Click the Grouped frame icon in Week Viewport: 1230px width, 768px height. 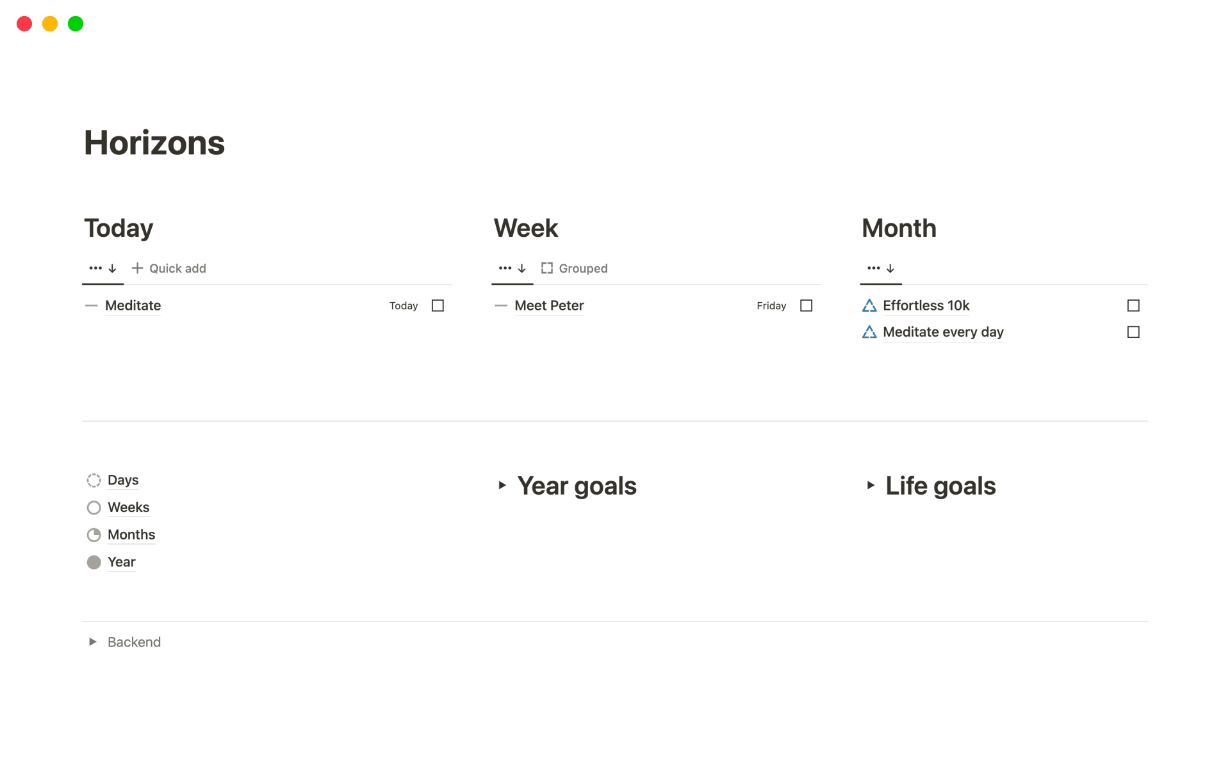tap(547, 268)
